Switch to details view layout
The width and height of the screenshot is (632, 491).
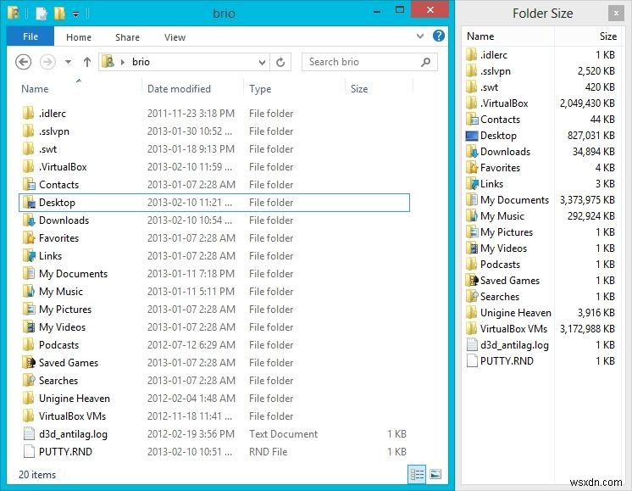[x=417, y=474]
